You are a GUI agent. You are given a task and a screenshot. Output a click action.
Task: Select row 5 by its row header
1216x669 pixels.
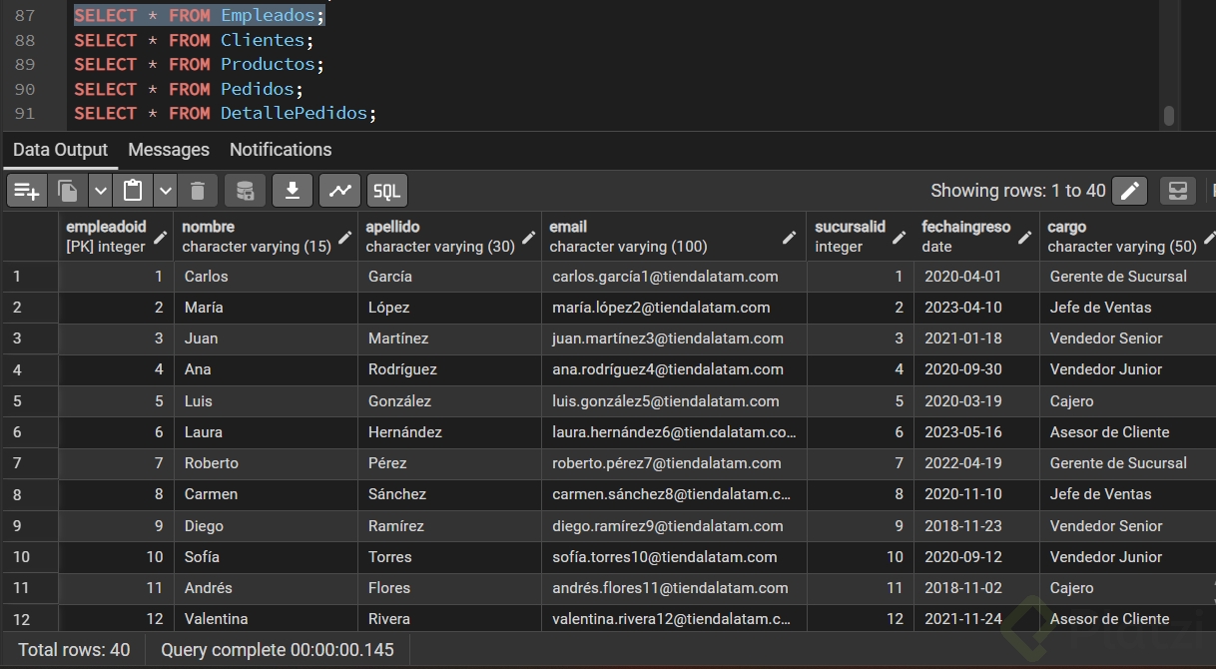click(x=18, y=401)
